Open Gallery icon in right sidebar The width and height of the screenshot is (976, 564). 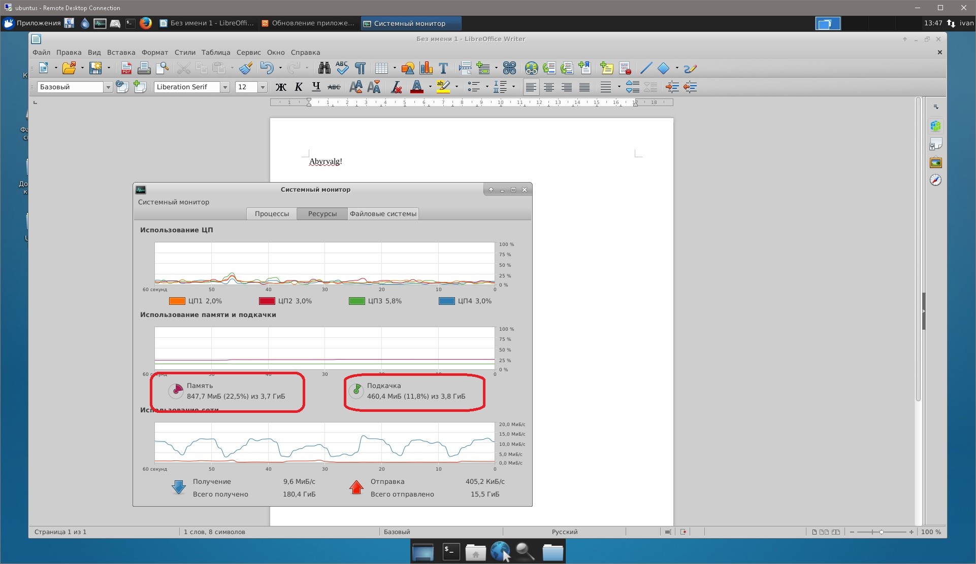935,163
